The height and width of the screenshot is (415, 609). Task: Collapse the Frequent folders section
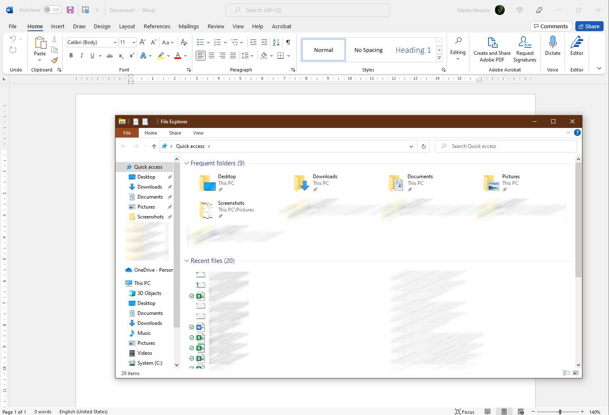coord(187,163)
